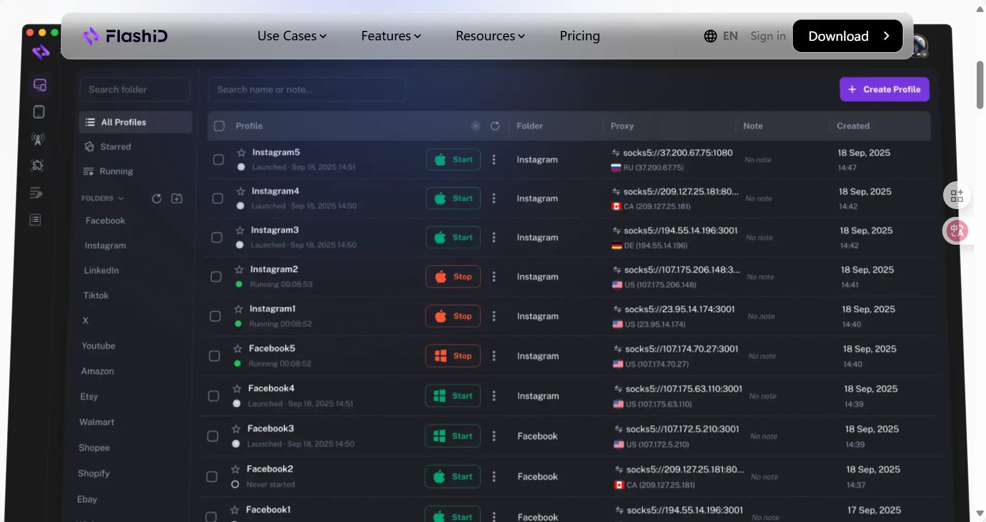Start the Facebook3 profile
The width and height of the screenshot is (986, 522).
tap(452, 436)
